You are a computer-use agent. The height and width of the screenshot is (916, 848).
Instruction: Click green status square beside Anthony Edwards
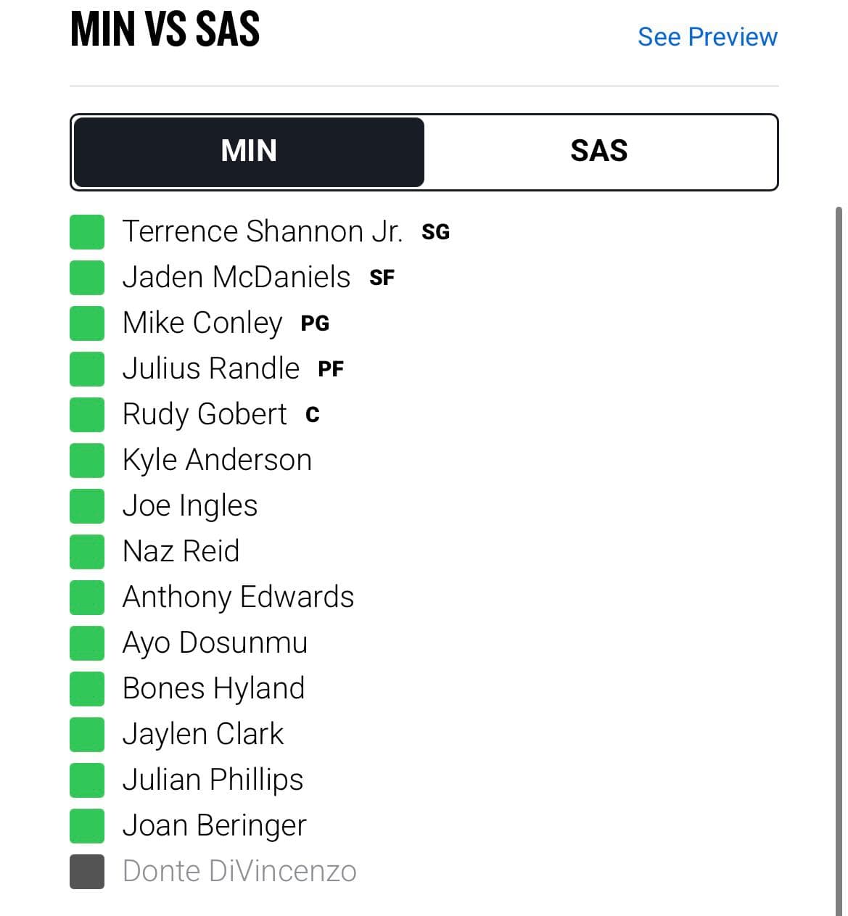pyautogui.click(x=87, y=597)
